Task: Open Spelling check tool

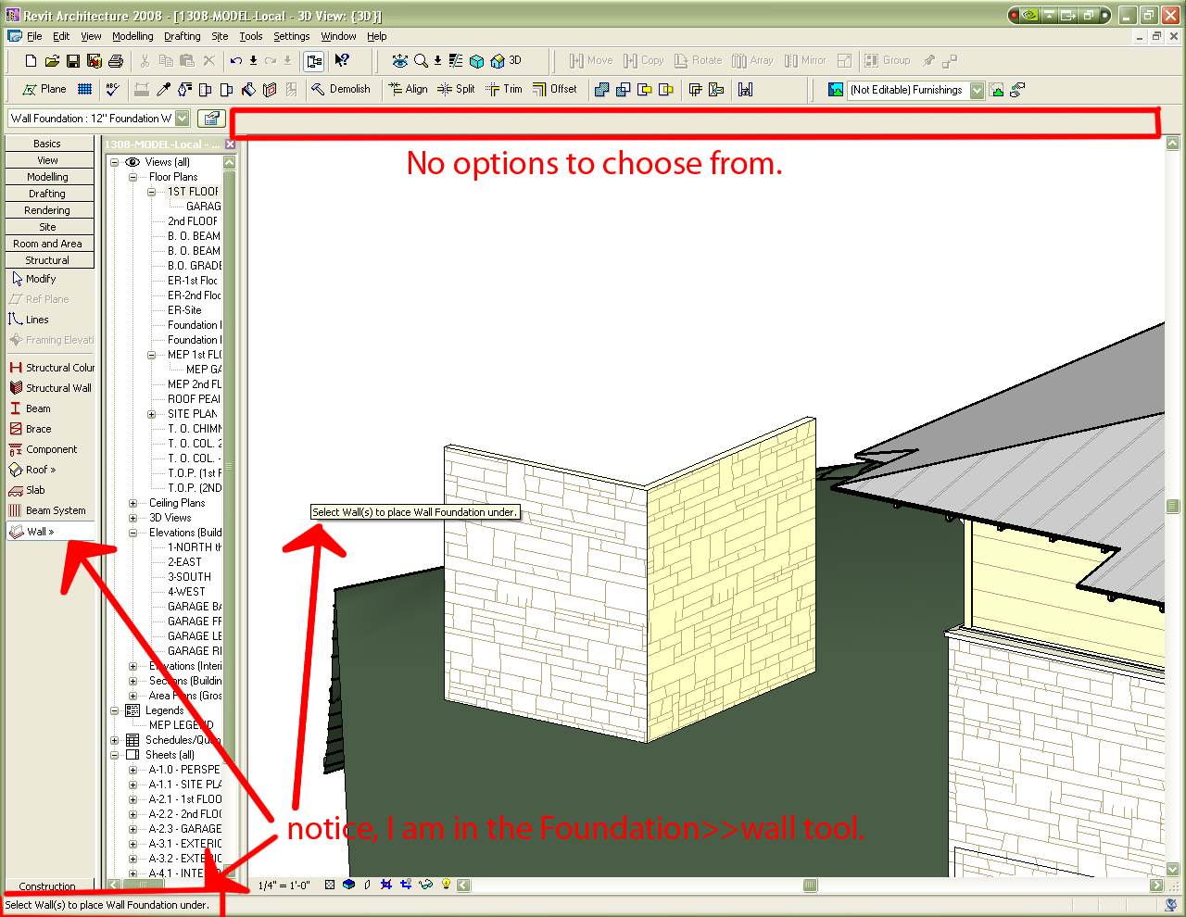Action: pos(112,89)
